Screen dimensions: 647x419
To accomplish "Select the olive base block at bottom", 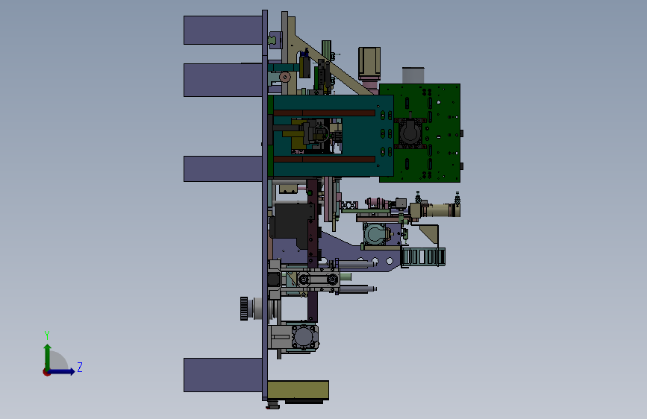I will (298, 390).
